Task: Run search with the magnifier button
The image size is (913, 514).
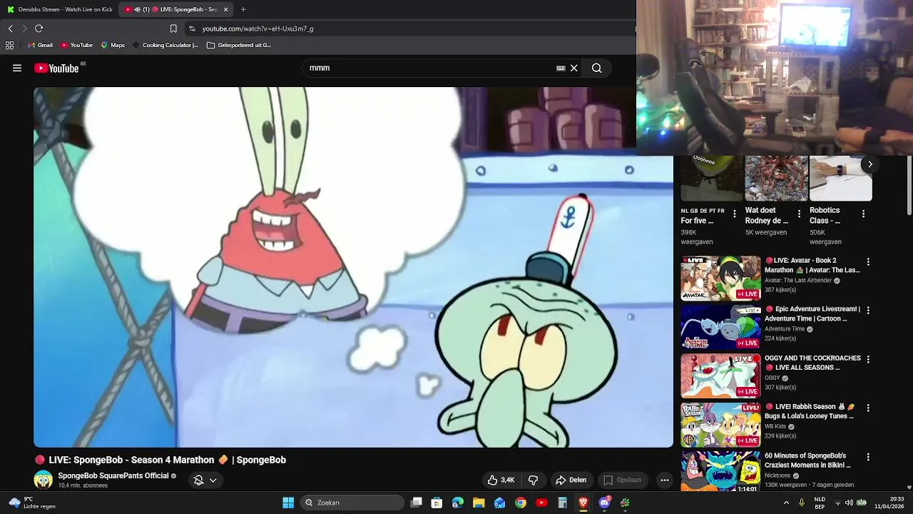Action: 596,69
